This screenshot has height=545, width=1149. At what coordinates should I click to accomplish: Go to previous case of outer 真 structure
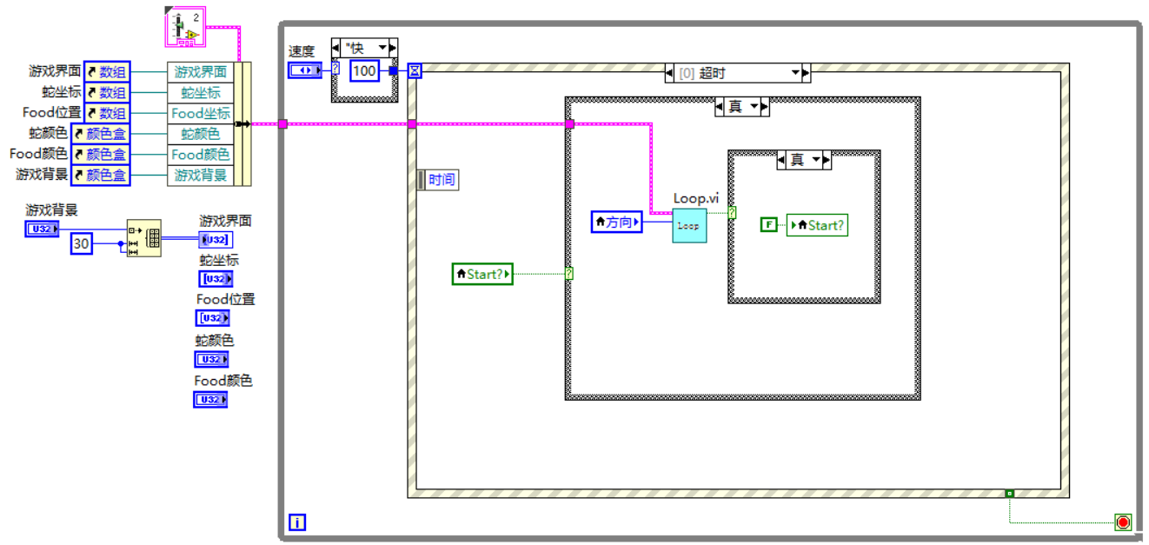coord(720,107)
